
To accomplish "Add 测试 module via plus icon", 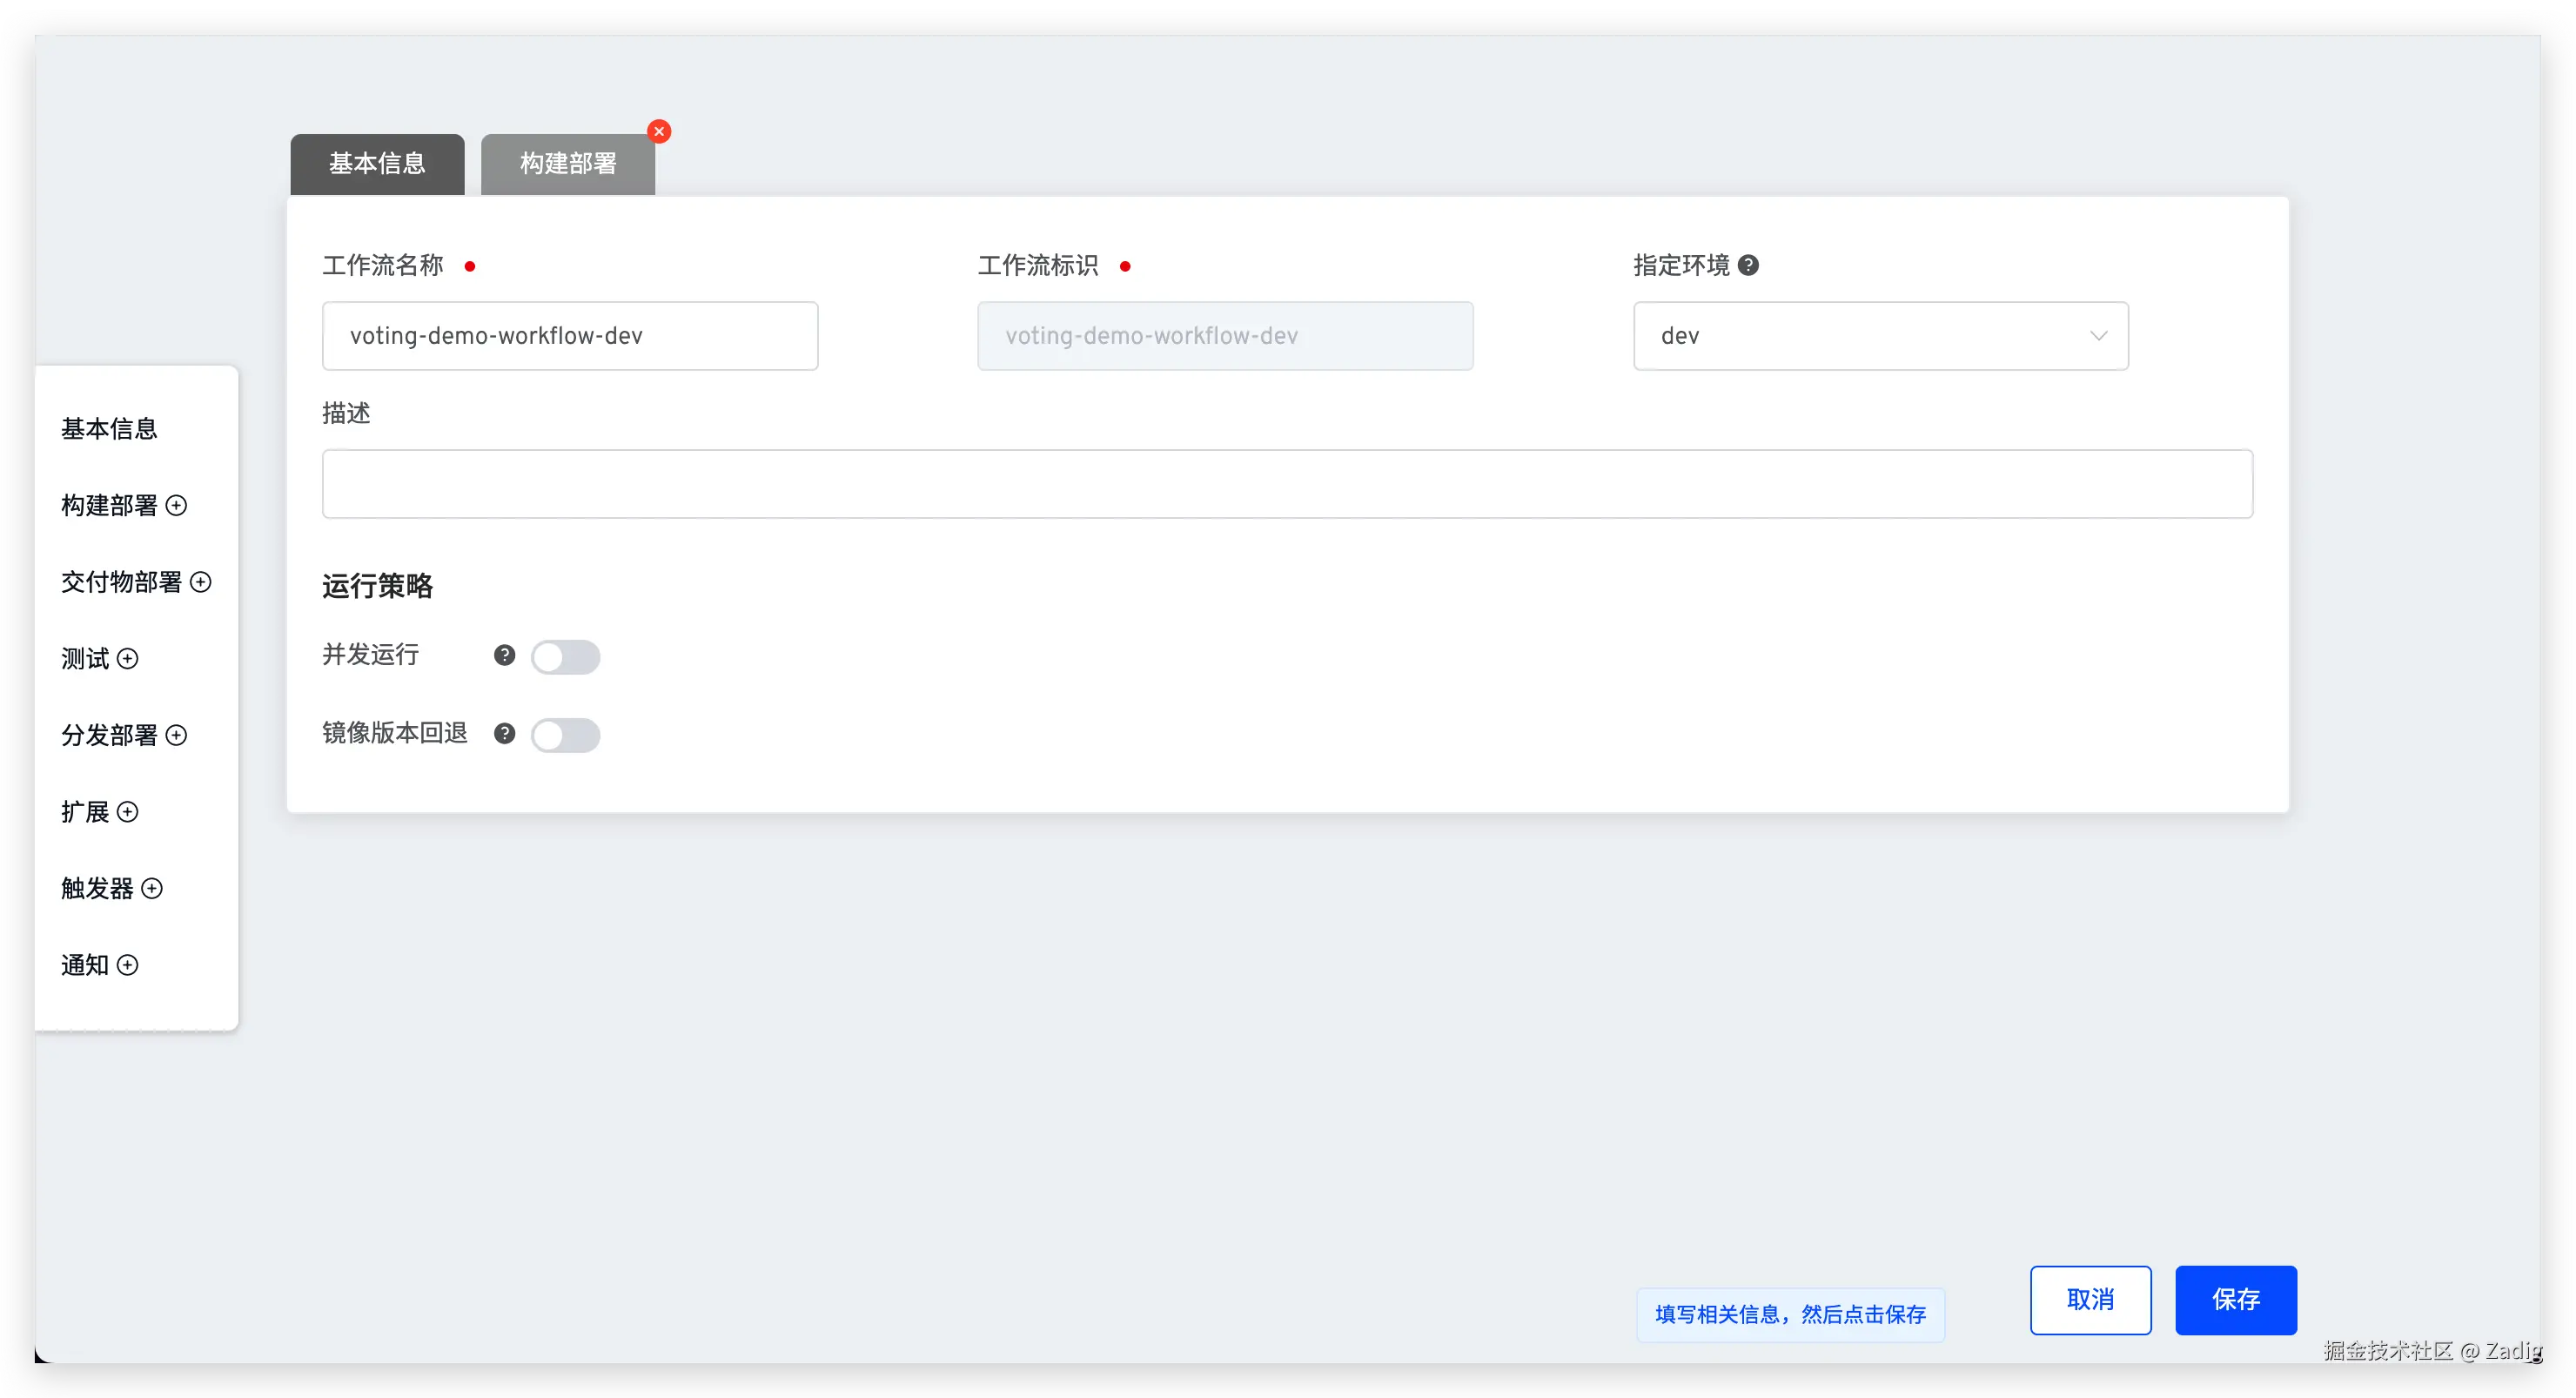I will [x=127, y=658].
